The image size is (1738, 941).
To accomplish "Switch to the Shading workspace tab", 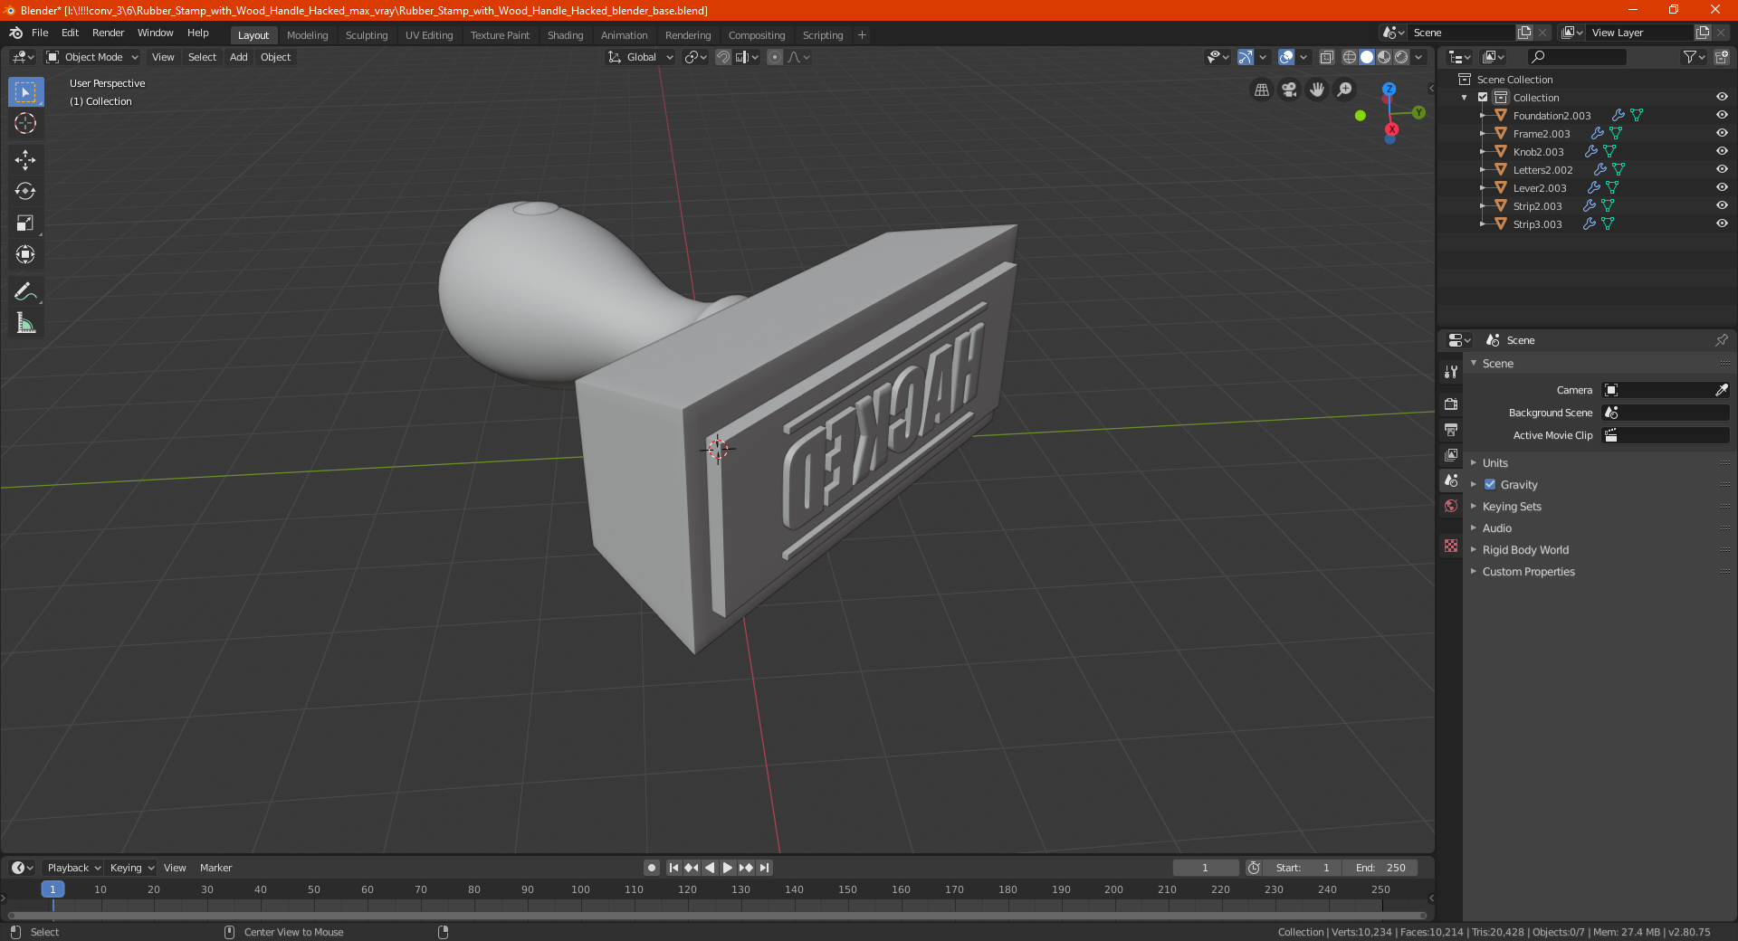I will tap(565, 35).
